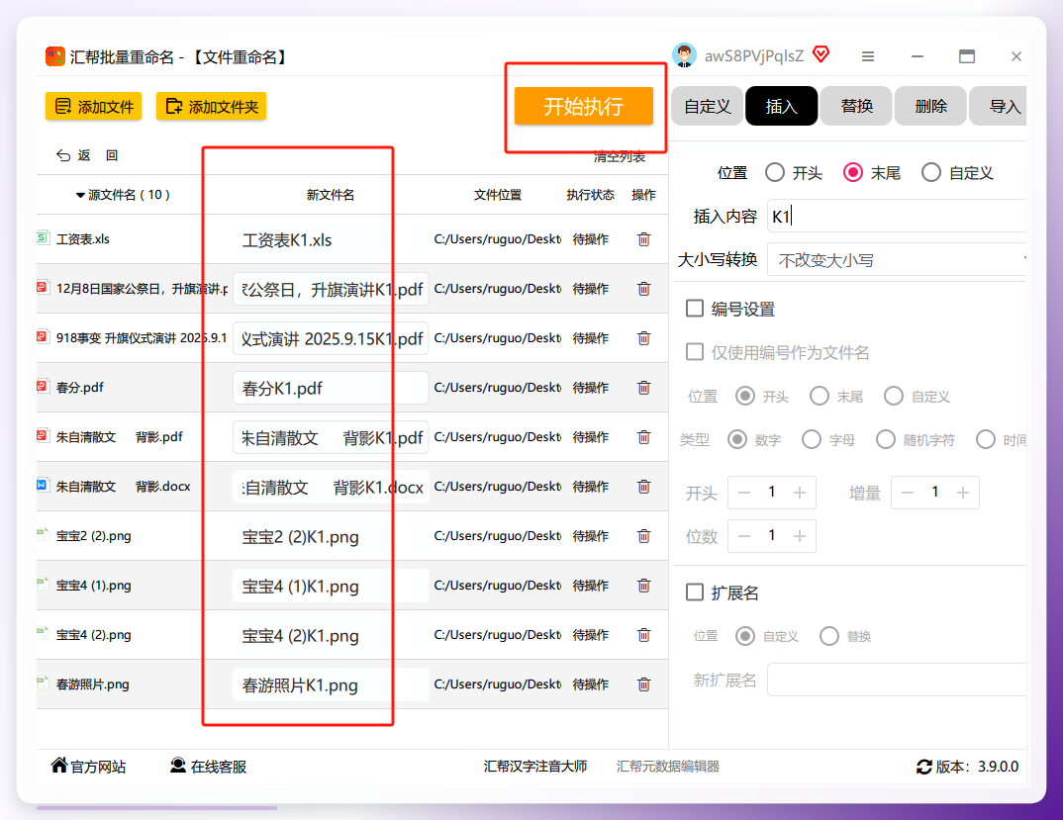This screenshot has height=820, width=1063.
Task: Click the 开始执行 button
Action: [x=584, y=107]
